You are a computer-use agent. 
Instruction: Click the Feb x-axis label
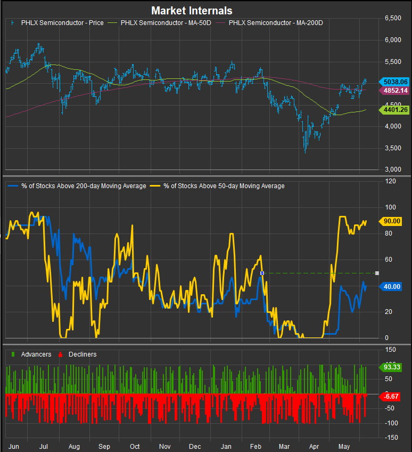click(256, 447)
